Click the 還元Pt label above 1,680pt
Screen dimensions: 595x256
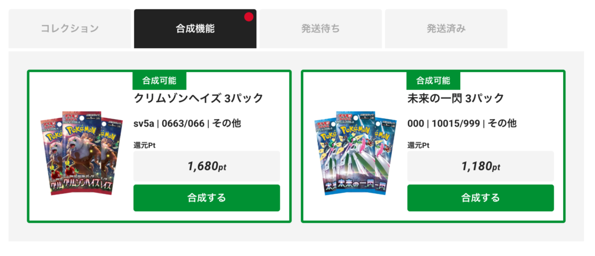145,145
